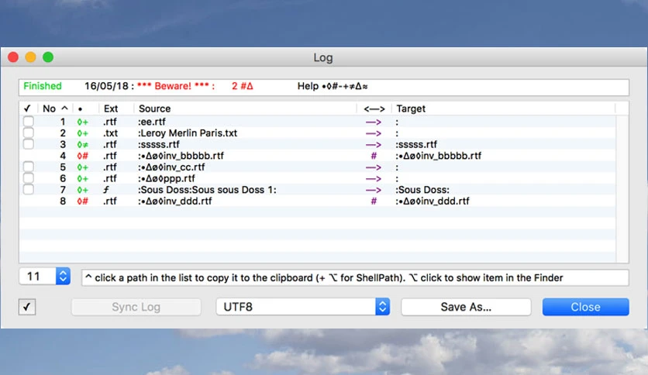Click the purple arrow in sssss.rtf row
This screenshot has height=375, width=648.
pos(373,145)
